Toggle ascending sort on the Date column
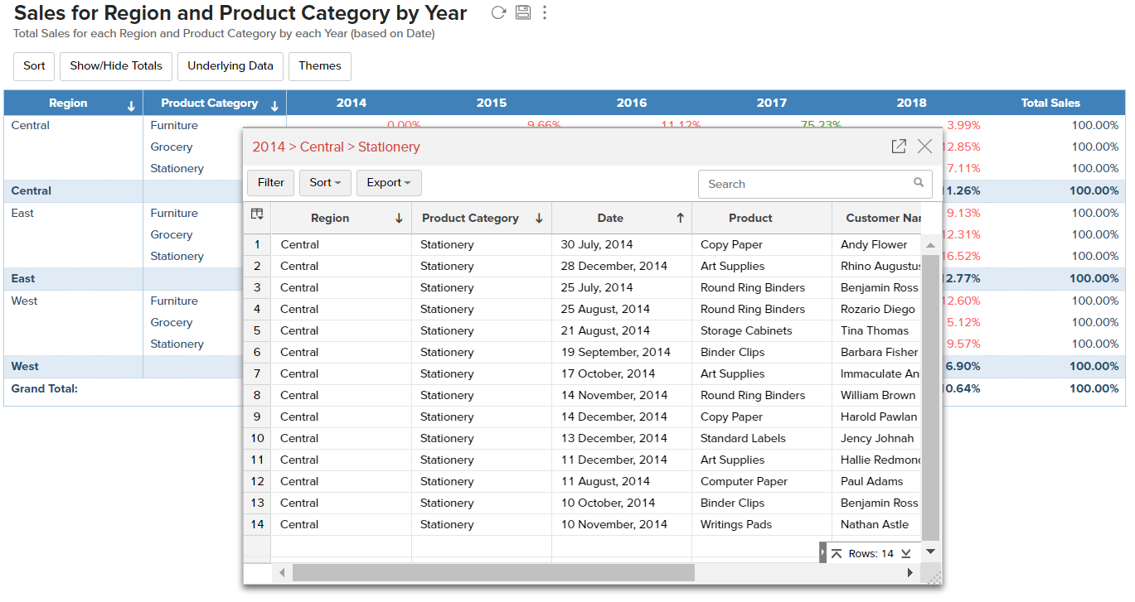 click(x=679, y=218)
